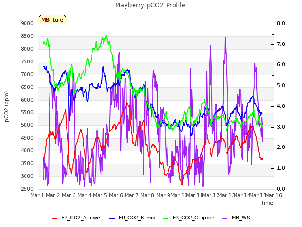Click the Mar 5 date tick
Screen dimensions: 302x227
click(x=100, y=195)
